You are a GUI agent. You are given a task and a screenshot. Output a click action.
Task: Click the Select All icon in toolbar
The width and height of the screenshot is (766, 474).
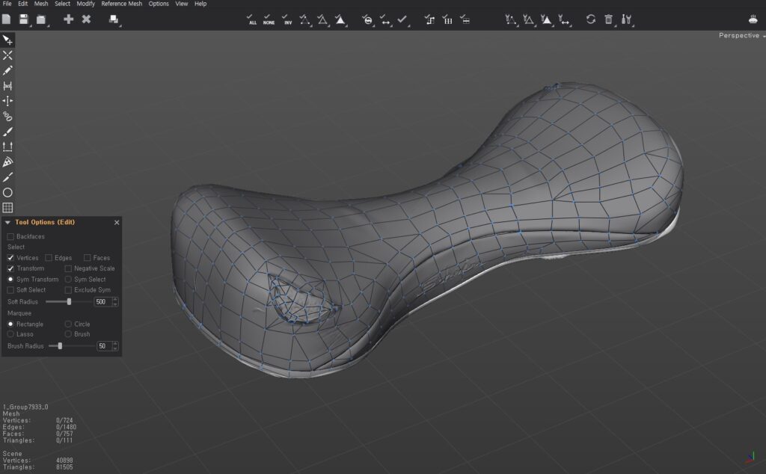point(253,19)
